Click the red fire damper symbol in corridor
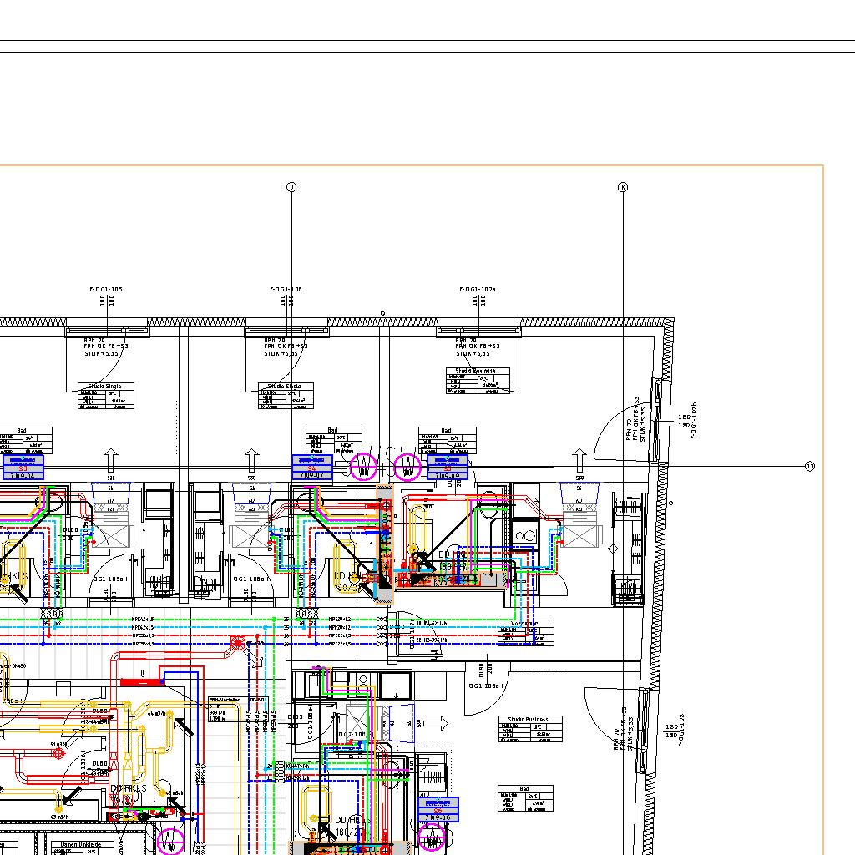Image resolution: width=855 pixels, height=855 pixels. 238,643
